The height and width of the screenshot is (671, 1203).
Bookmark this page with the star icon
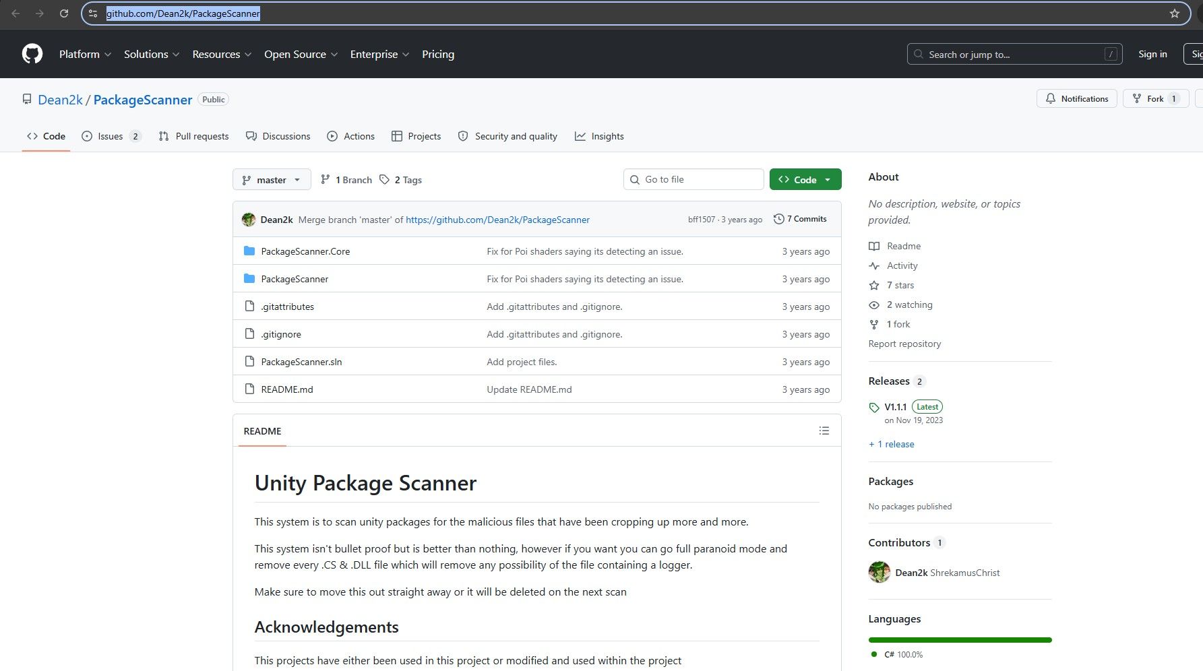point(1175,13)
